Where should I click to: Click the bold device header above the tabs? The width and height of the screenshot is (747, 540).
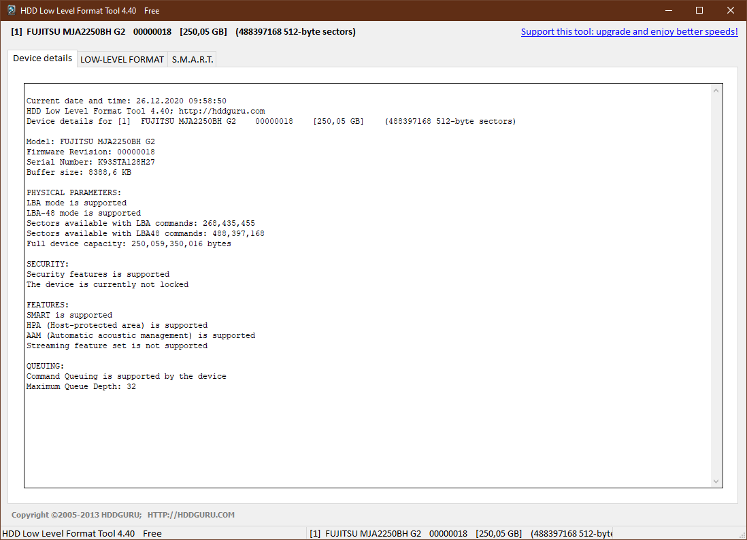point(184,31)
